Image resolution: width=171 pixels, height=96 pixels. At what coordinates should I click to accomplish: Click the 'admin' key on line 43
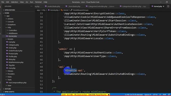[x=63, y=49]
